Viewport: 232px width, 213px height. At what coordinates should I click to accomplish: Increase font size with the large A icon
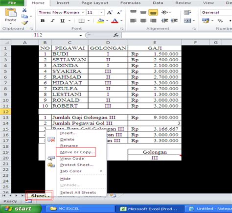click(x=110, y=12)
